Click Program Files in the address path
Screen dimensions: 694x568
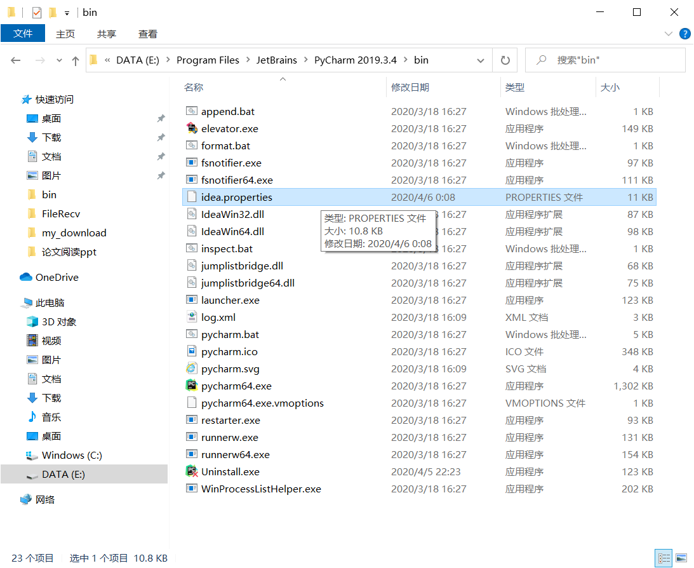pyautogui.click(x=208, y=60)
